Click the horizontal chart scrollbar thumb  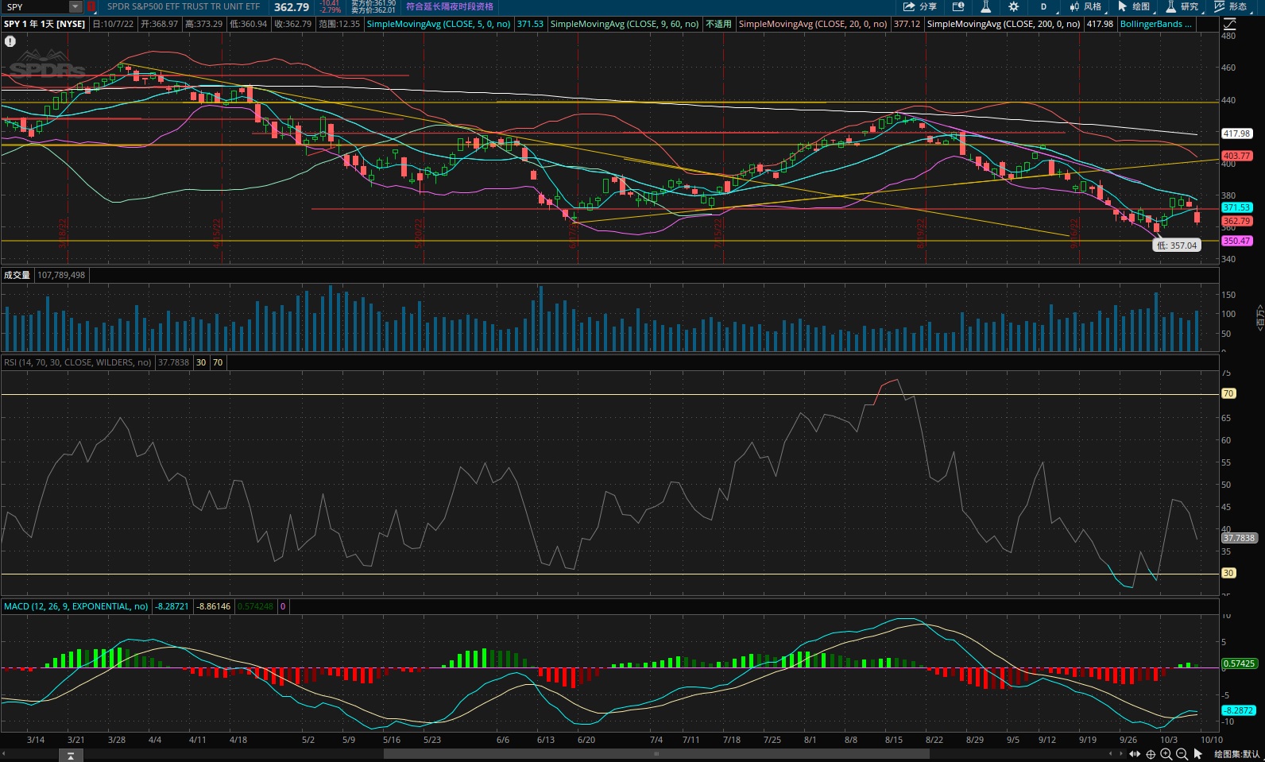point(656,754)
